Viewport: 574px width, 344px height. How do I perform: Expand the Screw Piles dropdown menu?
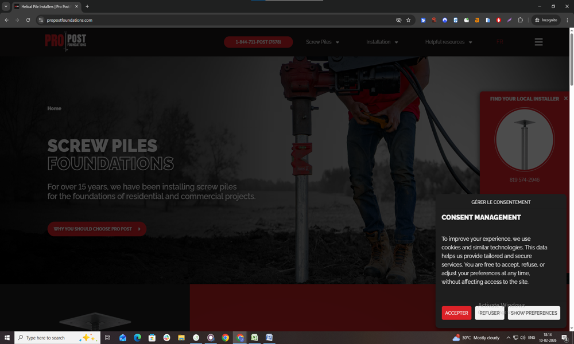(x=322, y=42)
